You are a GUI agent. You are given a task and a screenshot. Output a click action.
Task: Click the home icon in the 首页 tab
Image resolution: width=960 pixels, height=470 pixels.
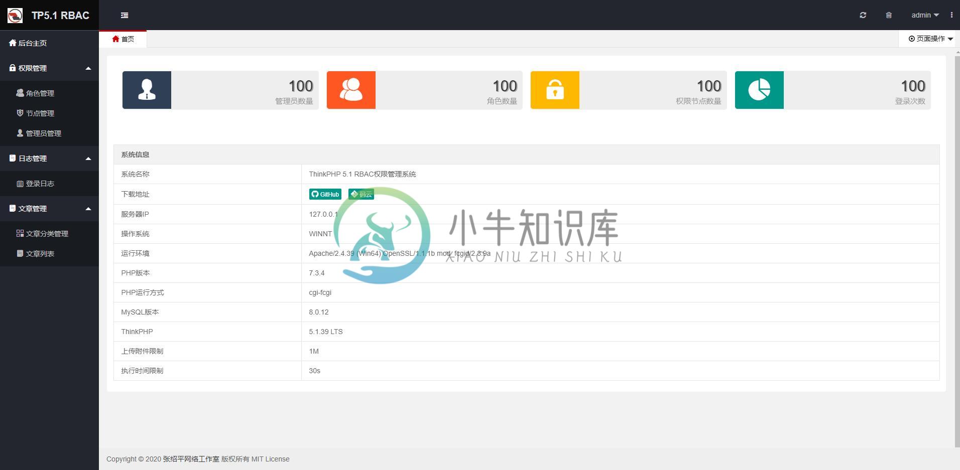115,39
